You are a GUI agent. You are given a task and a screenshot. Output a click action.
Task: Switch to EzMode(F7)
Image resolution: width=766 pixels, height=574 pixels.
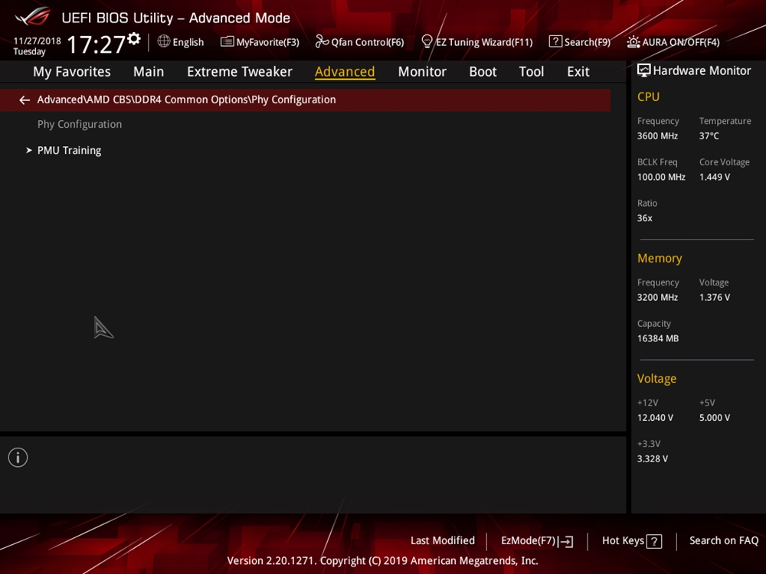pyautogui.click(x=529, y=541)
